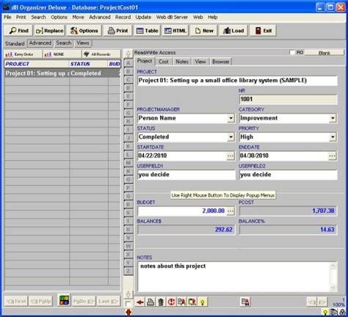Switch to the Browser tab
The height and width of the screenshot is (317, 348).
tap(221, 62)
